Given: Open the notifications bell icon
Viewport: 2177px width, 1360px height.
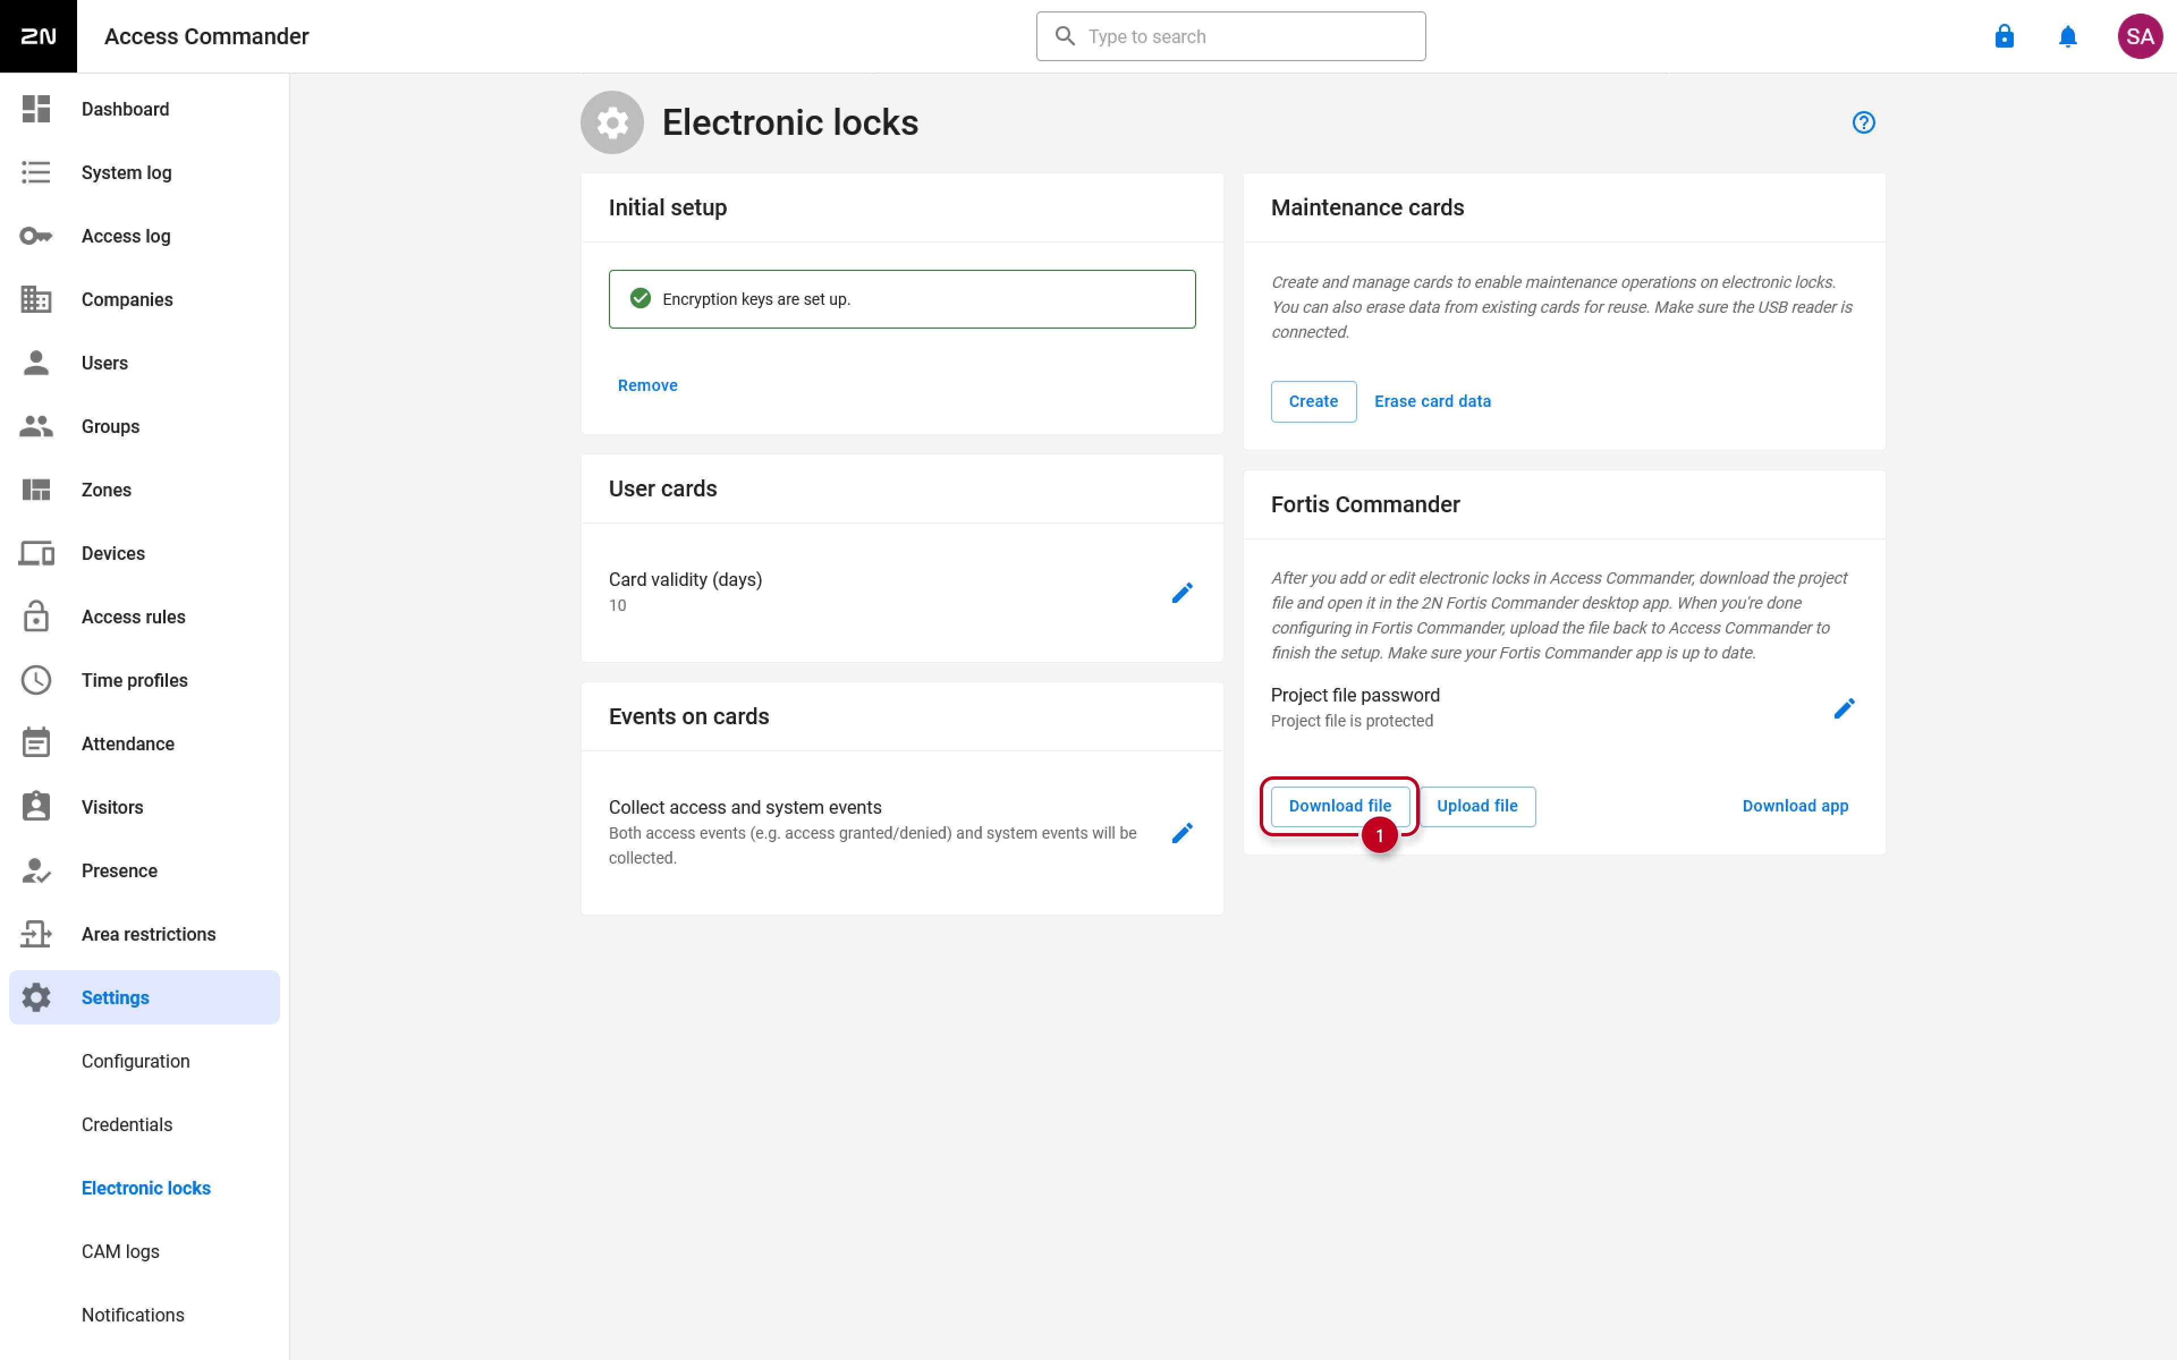Looking at the screenshot, I should tap(2068, 36).
